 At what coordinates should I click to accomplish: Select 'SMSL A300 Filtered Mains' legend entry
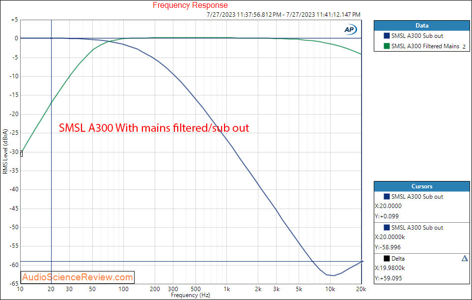pyautogui.click(x=425, y=46)
